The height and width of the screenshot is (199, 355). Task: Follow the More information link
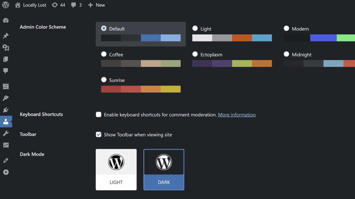coord(237,115)
